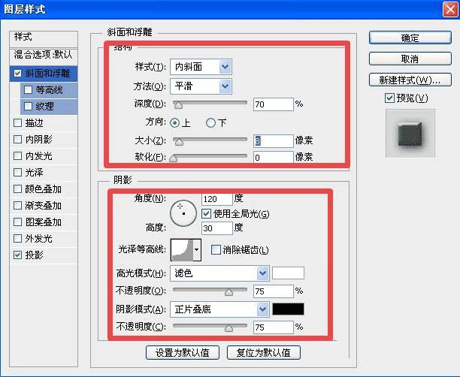The image size is (460, 377).
Task: Close the 图层样式 dialog
Action: click(450, 9)
